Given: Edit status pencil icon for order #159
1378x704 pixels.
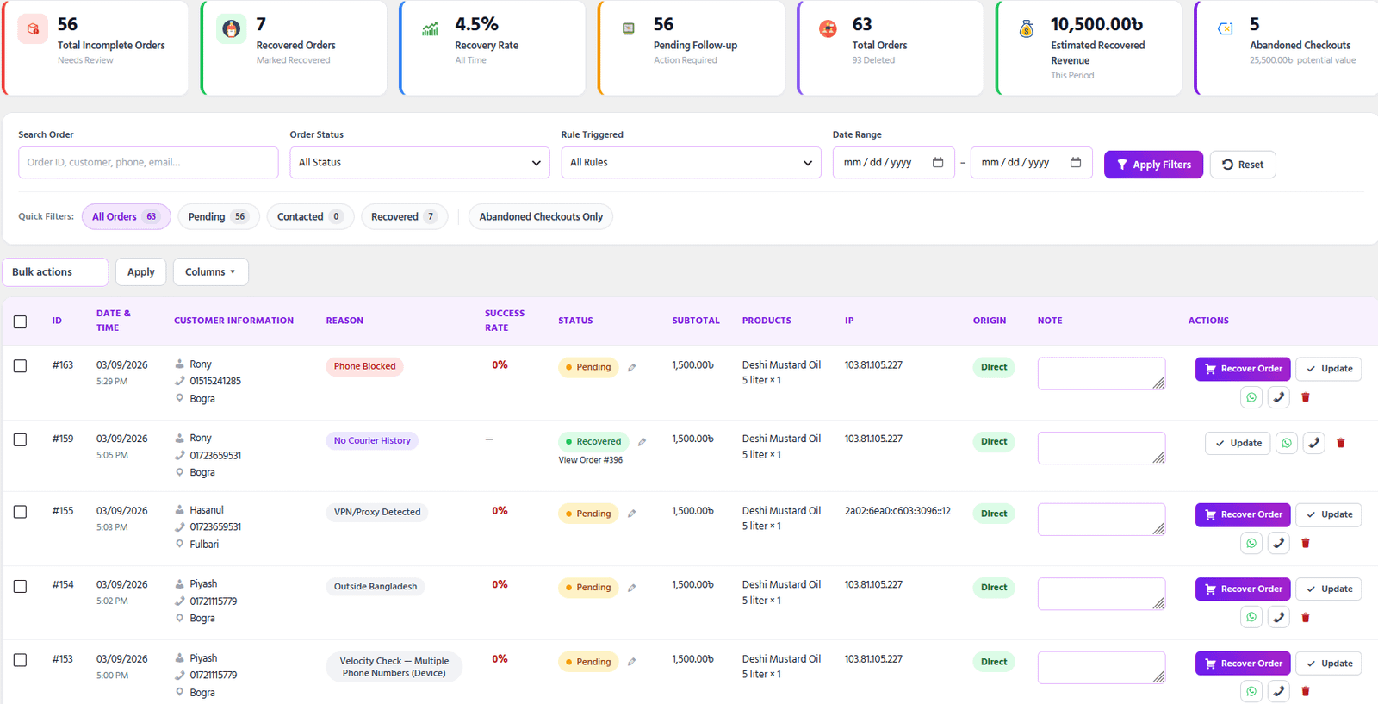Looking at the screenshot, I should (x=642, y=442).
